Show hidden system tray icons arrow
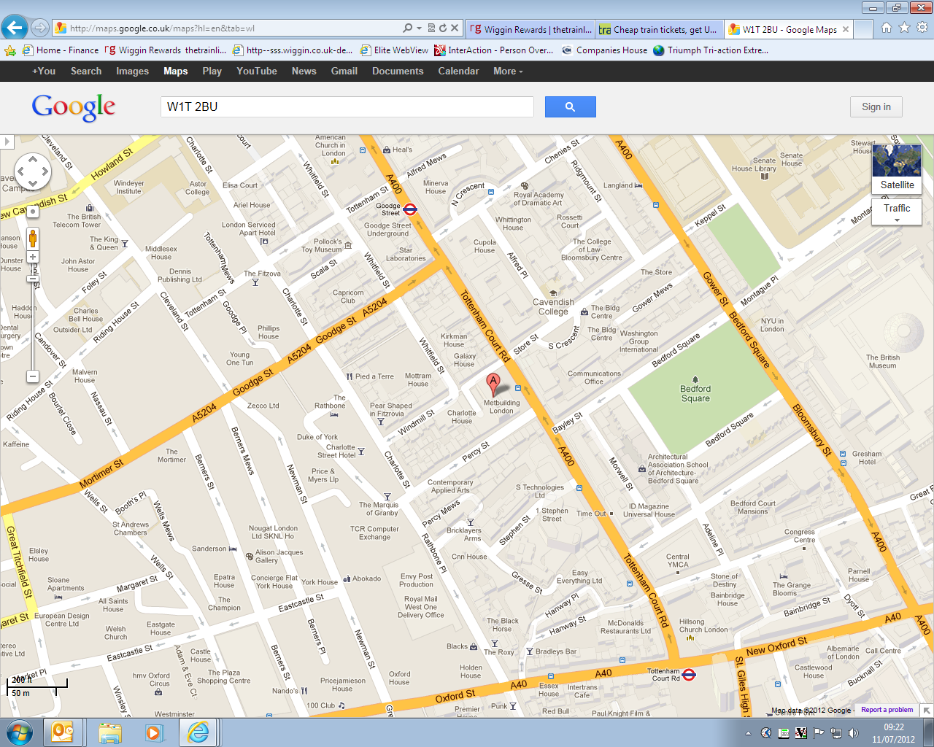The image size is (934, 747). (x=748, y=733)
